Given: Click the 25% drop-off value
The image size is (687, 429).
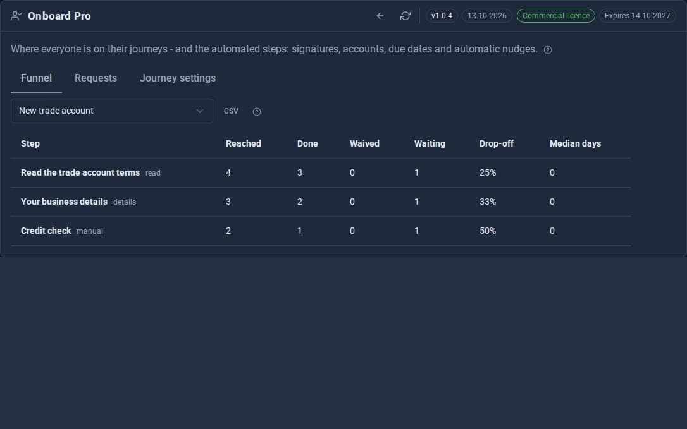Looking at the screenshot, I should [x=488, y=173].
